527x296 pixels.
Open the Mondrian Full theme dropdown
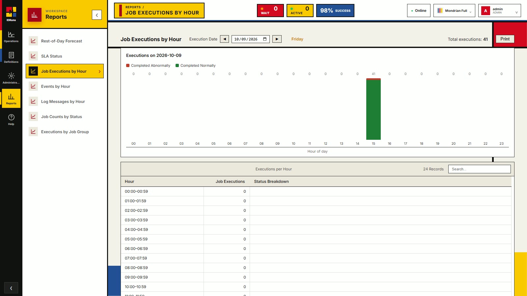[454, 11]
